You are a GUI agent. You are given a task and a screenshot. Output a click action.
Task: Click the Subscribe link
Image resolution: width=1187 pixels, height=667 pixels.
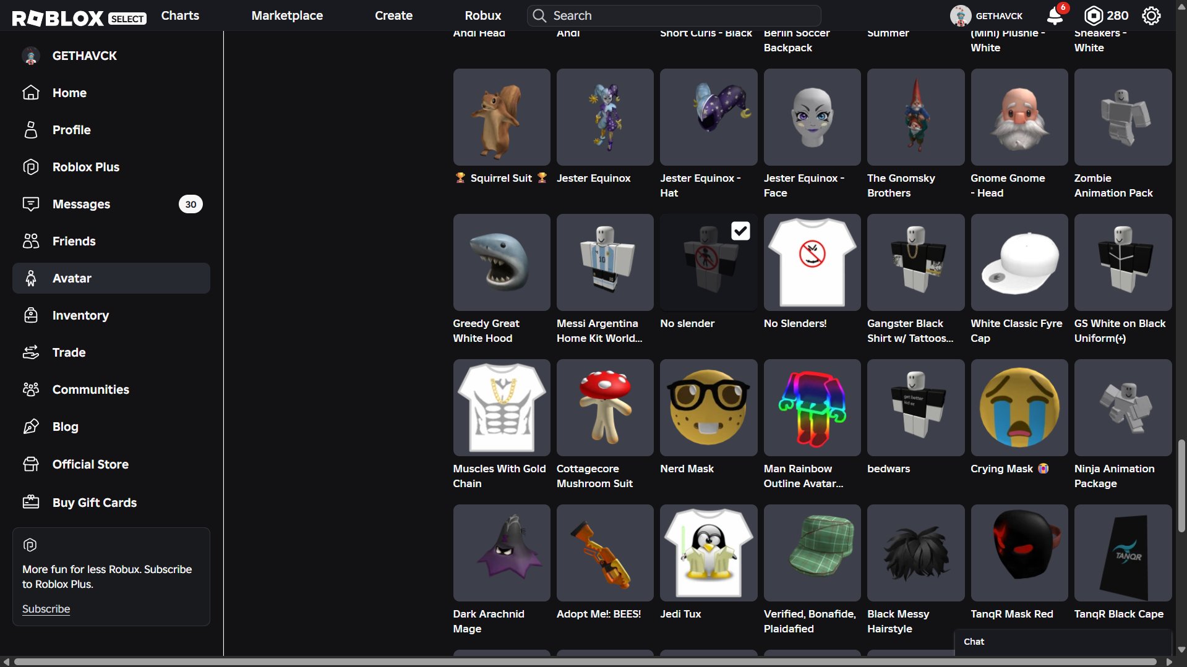[46, 609]
